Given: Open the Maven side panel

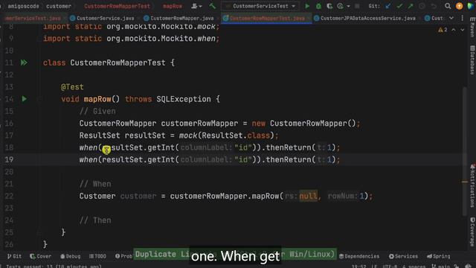Looking at the screenshot, I should coord(472,28).
